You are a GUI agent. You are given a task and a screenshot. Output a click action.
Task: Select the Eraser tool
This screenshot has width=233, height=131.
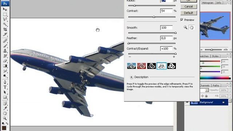point(5,61)
